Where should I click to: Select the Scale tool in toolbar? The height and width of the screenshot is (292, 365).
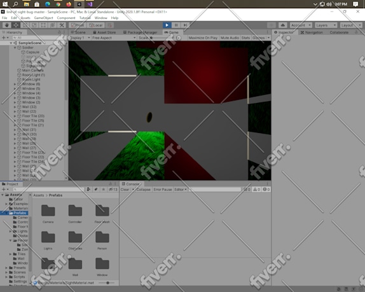coord(34,25)
